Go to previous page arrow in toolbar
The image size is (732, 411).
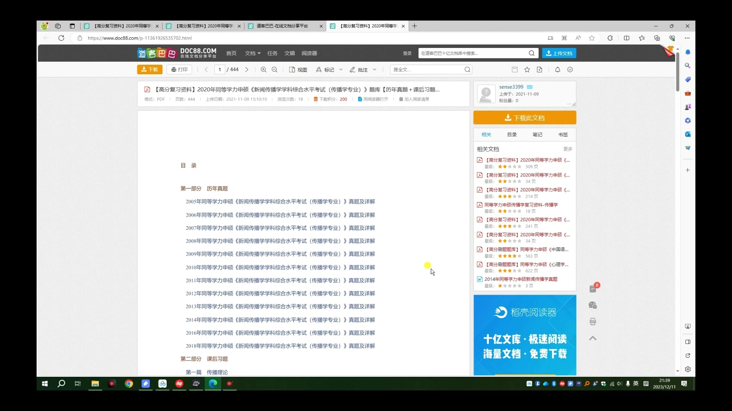coord(206,70)
